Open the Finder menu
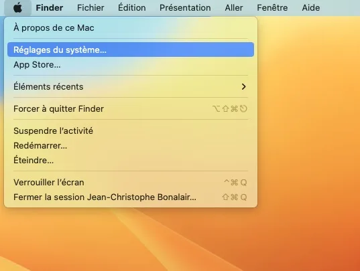The width and height of the screenshot is (360, 271). (50, 8)
